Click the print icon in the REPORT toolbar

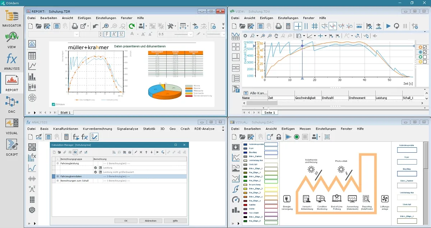75,26
